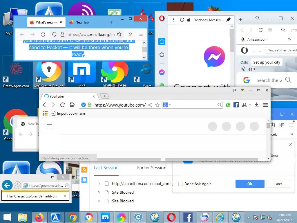Screen dimensions: 297x223
Task: Click Facebook toolbar icon in YouTube window
Action: pos(236,105)
